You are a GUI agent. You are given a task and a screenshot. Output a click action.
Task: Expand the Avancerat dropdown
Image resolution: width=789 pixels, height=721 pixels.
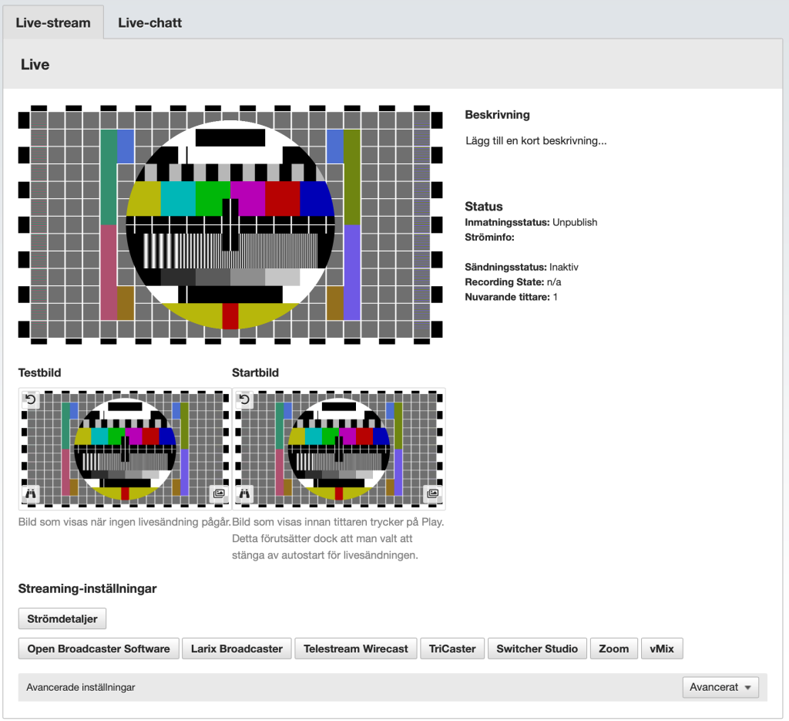(x=720, y=687)
